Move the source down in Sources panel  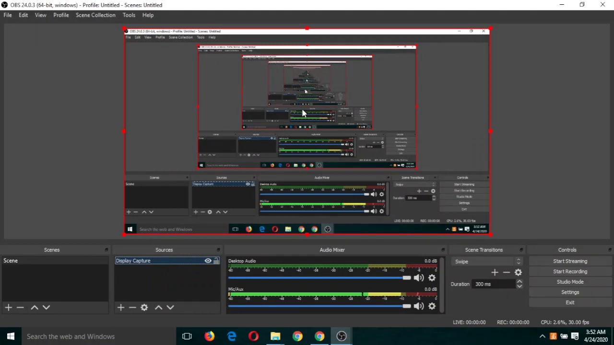pos(170,307)
